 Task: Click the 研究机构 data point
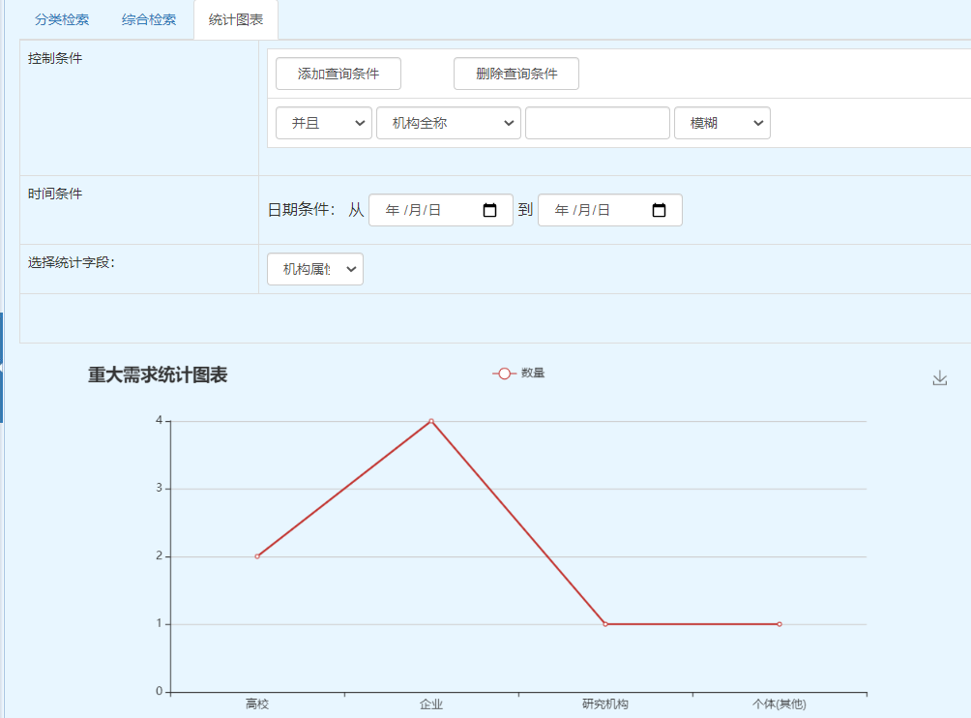tap(605, 624)
